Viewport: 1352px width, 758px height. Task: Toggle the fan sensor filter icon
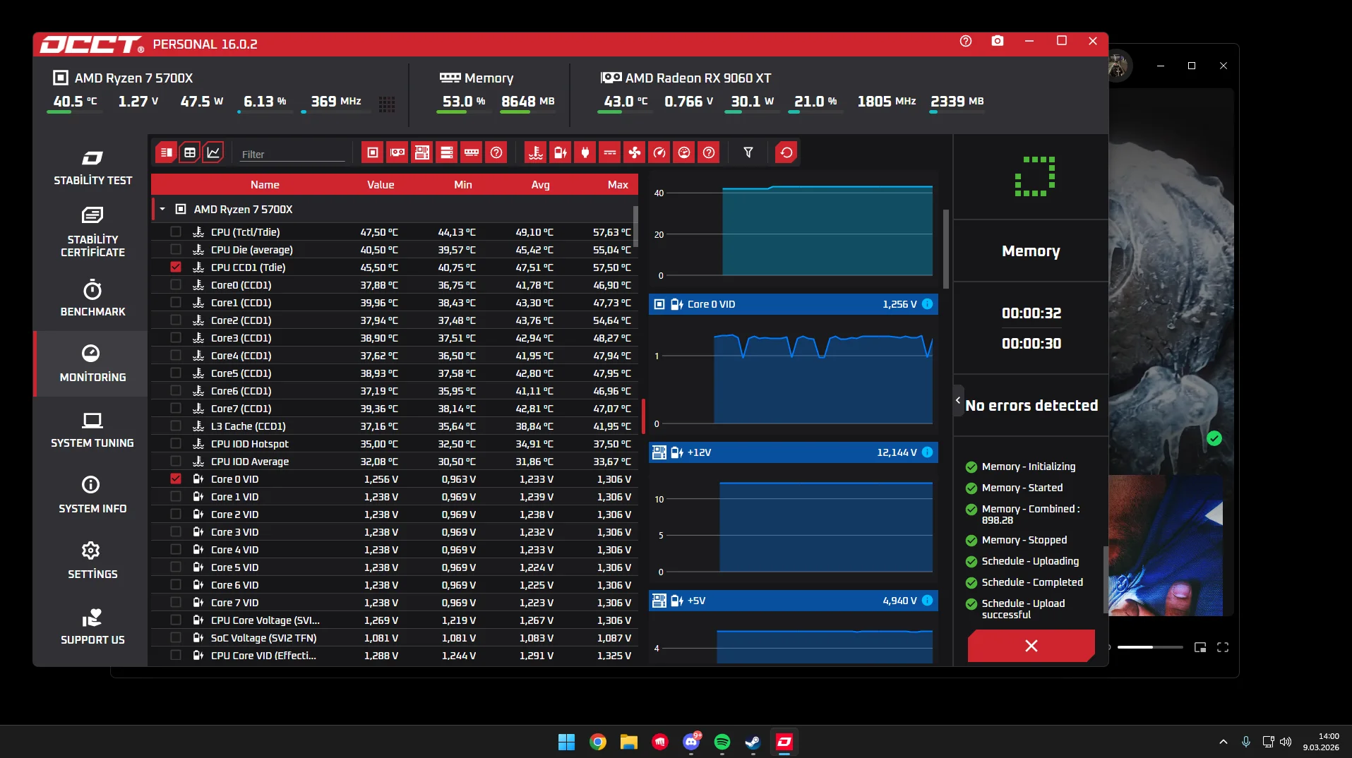click(635, 152)
